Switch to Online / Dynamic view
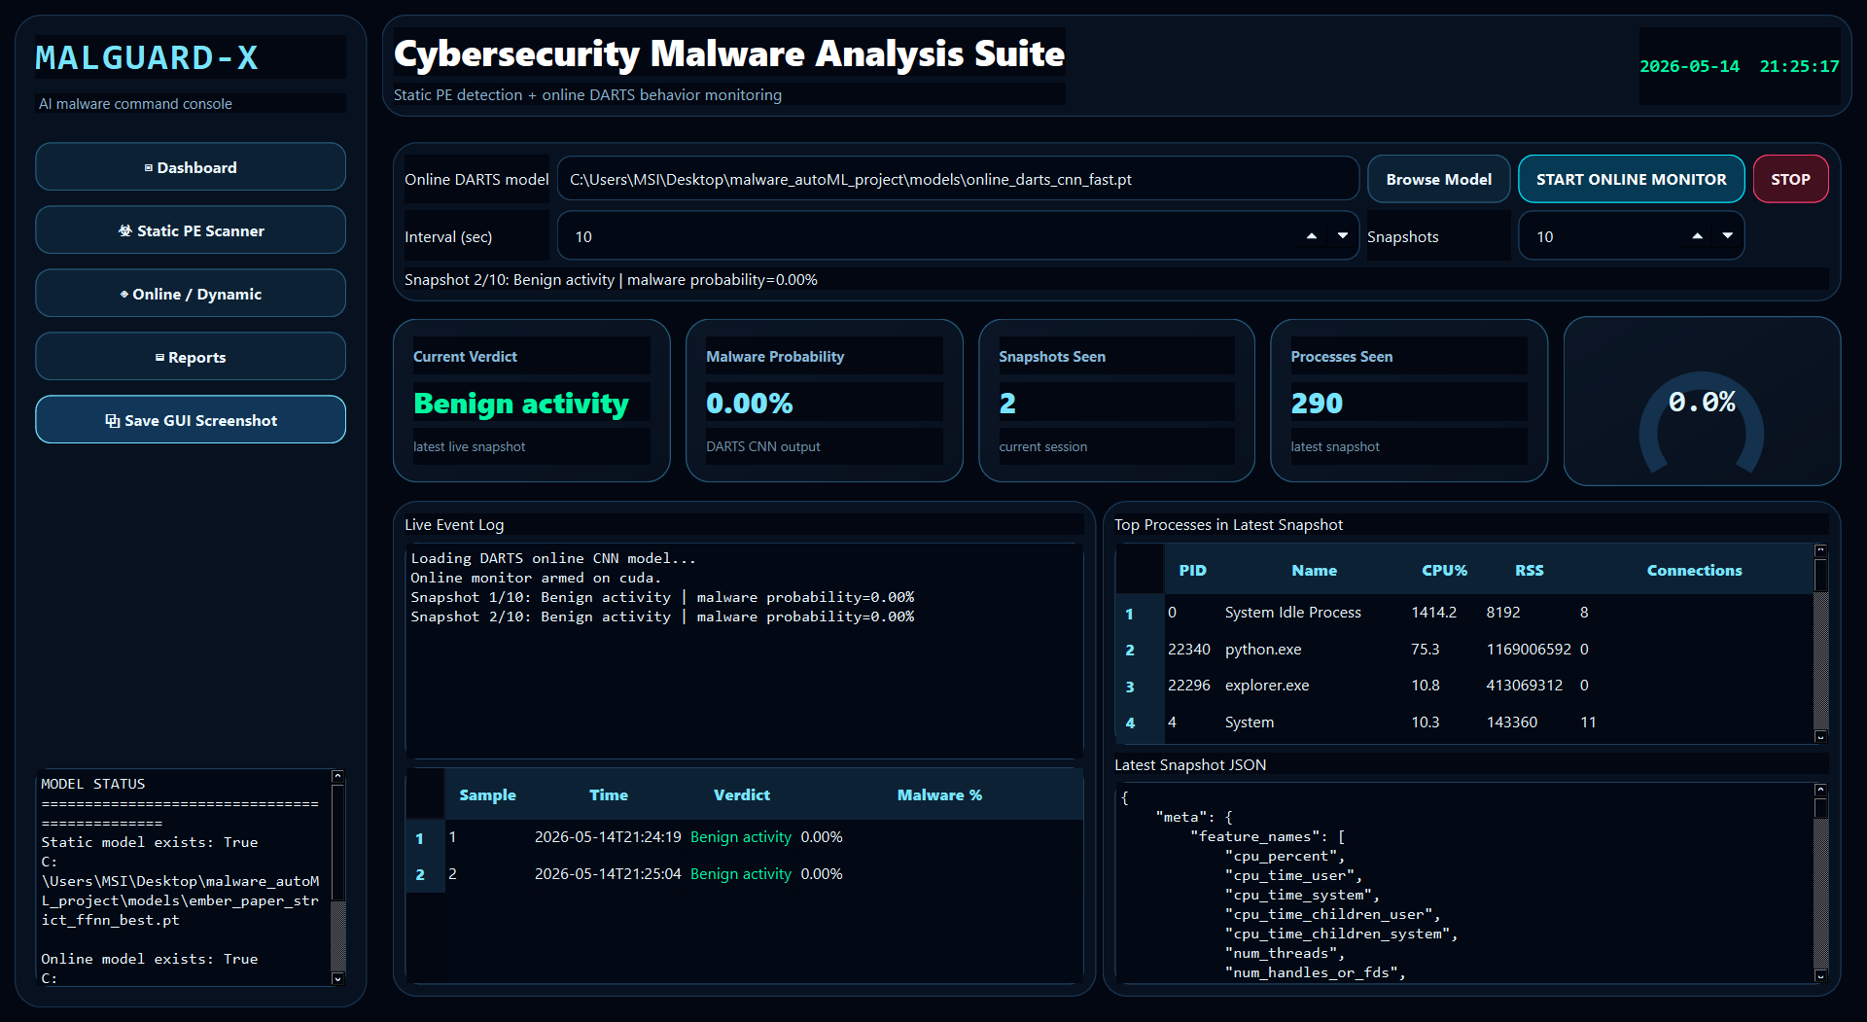The image size is (1867, 1022). point(191,294)
